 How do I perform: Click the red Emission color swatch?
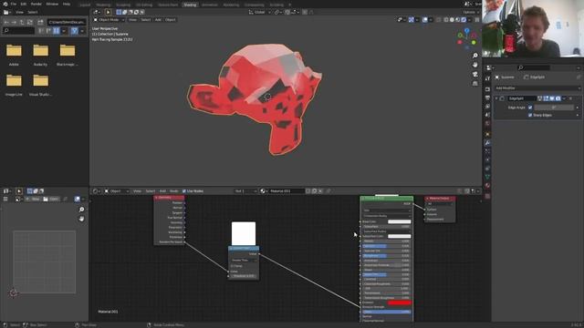point(400,302)
